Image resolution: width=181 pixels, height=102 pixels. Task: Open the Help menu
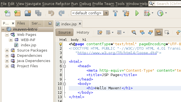coord(144,4)
